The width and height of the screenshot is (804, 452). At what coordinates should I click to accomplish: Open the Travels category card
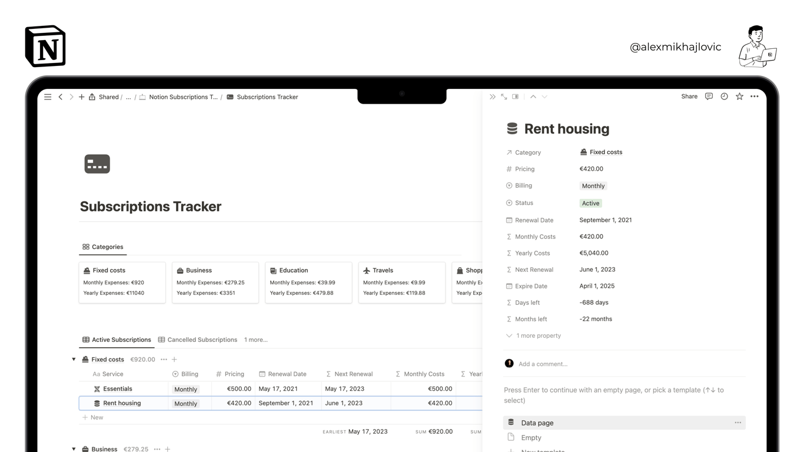(402, 282)
